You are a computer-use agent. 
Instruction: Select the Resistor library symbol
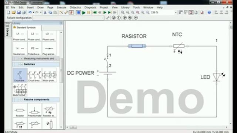pyautogui.click(x=20, y=110)
